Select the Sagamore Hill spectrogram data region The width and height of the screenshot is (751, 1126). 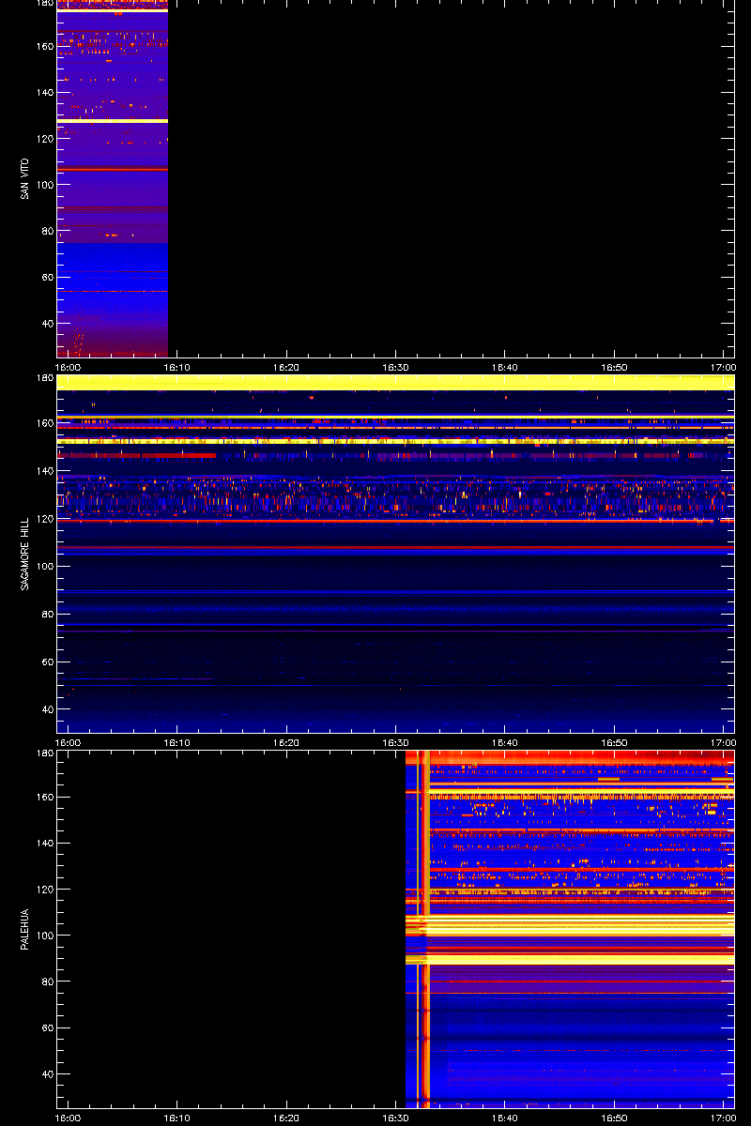[x=395, y=554]
